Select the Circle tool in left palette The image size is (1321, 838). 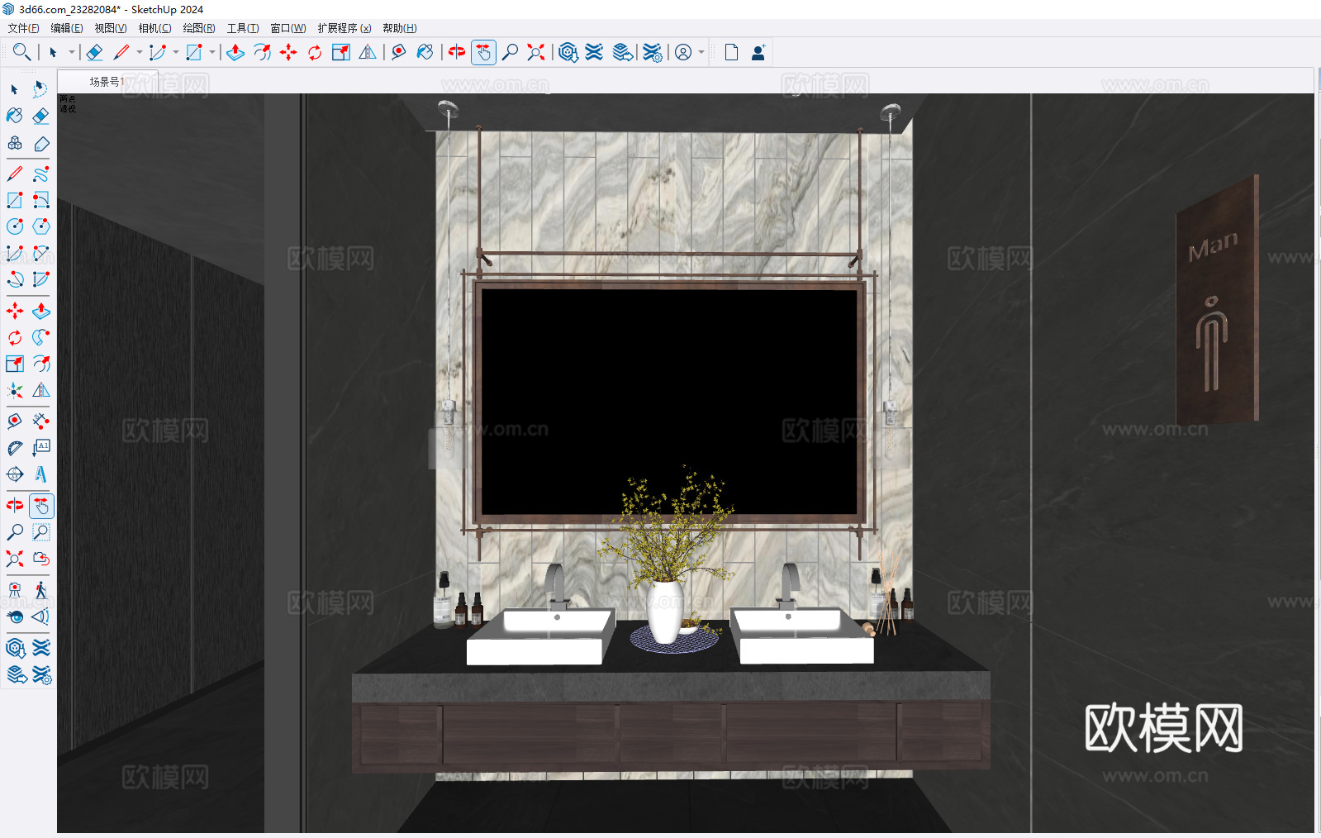15,226
